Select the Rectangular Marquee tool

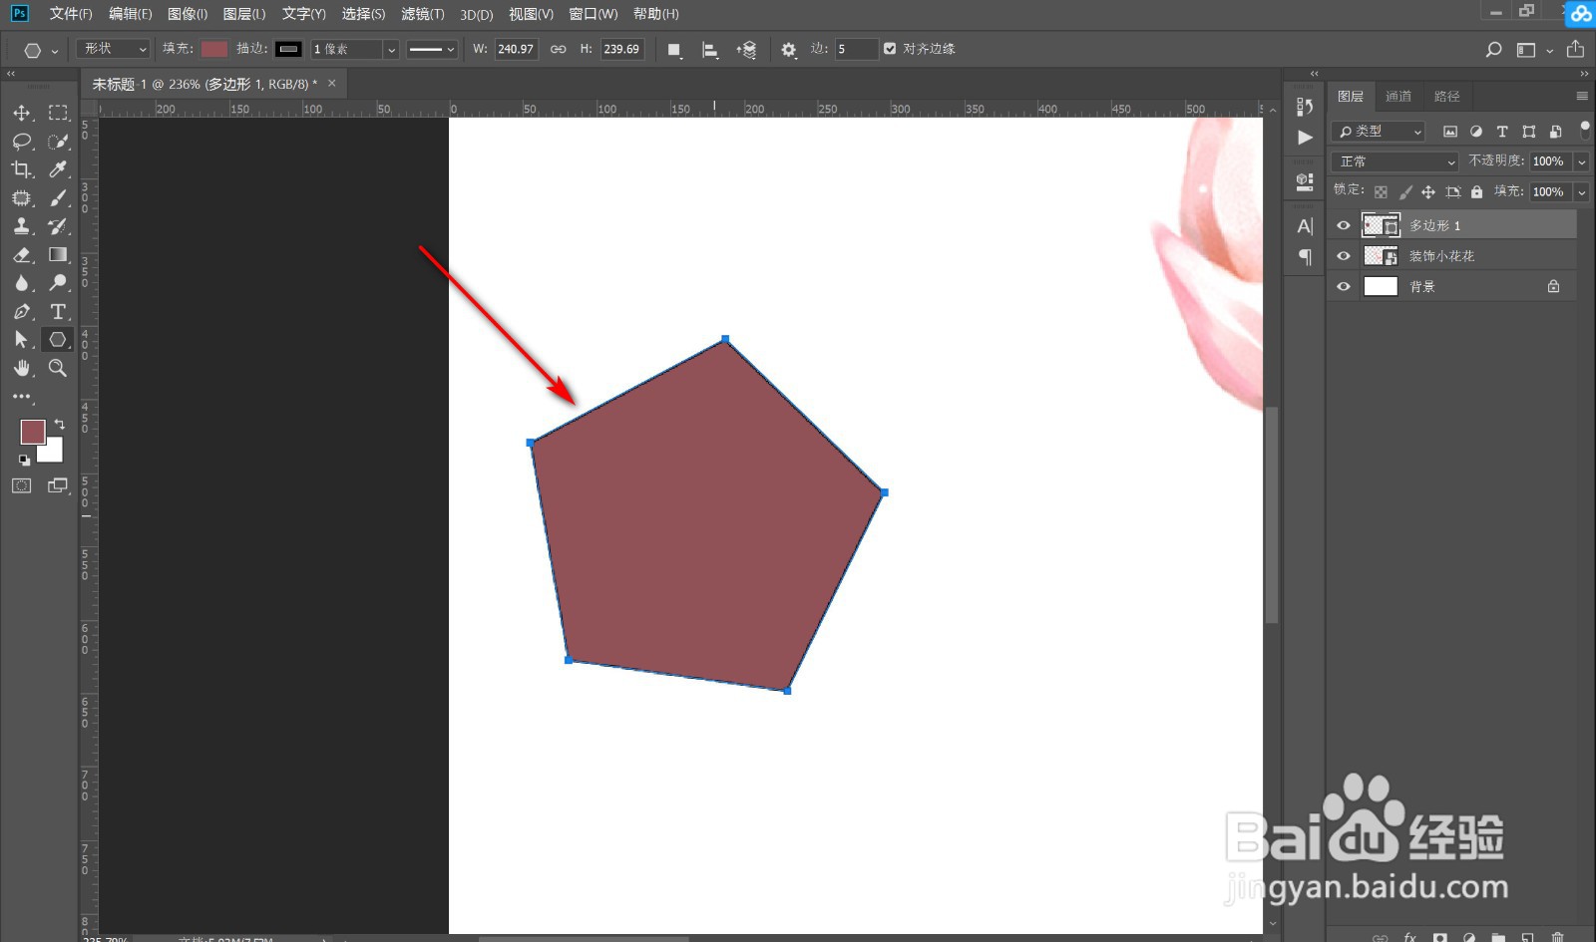[x=58, y=113]
